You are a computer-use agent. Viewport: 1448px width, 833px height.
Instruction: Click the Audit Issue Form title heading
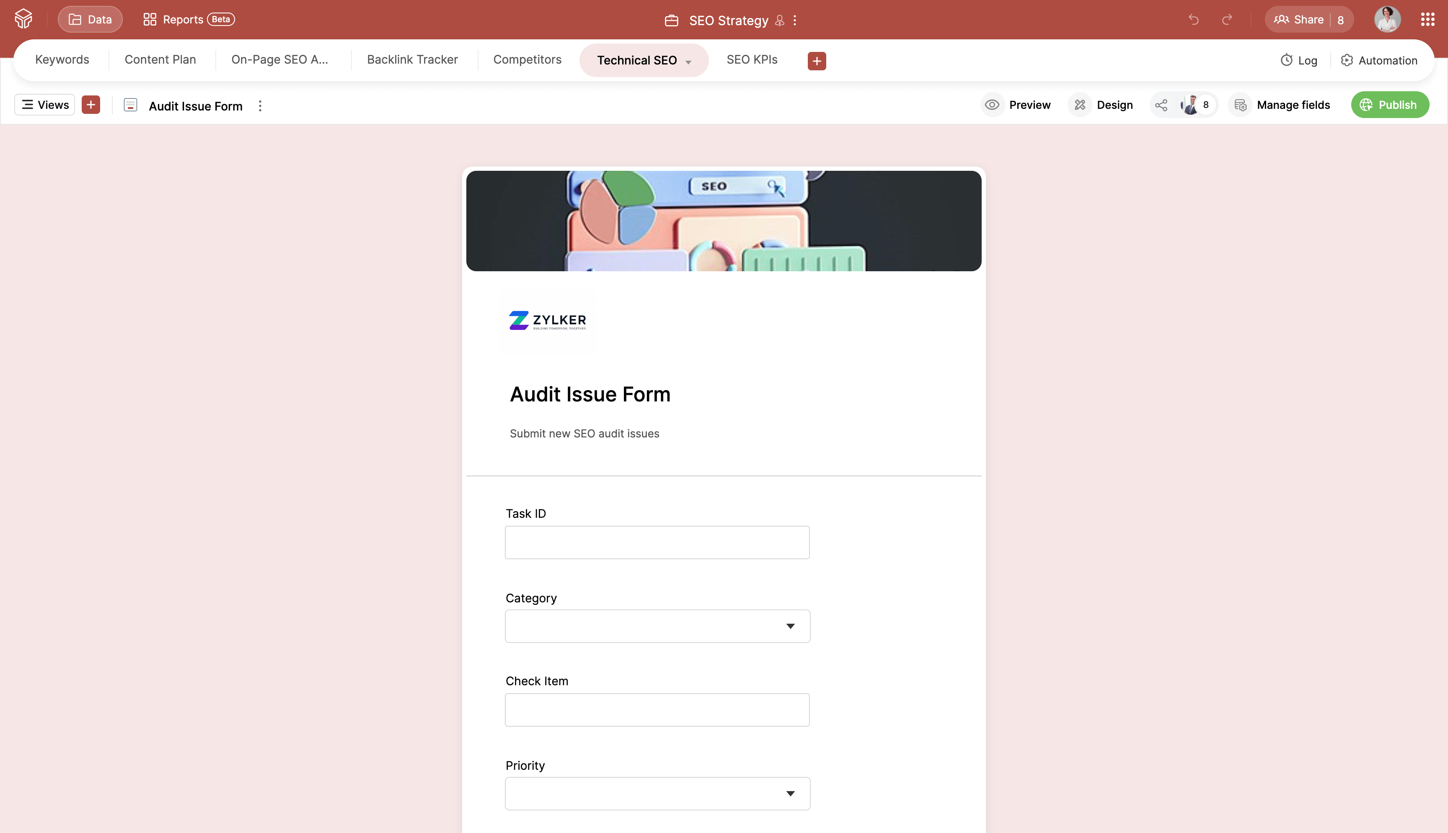click(x=590, y=394)
